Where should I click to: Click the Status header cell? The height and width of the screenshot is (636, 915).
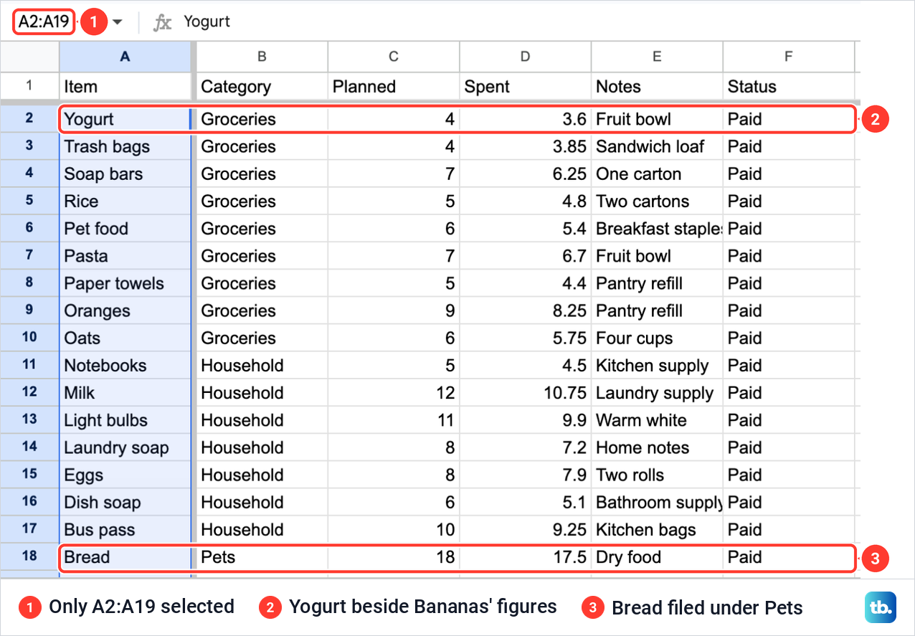click(788, 86)
